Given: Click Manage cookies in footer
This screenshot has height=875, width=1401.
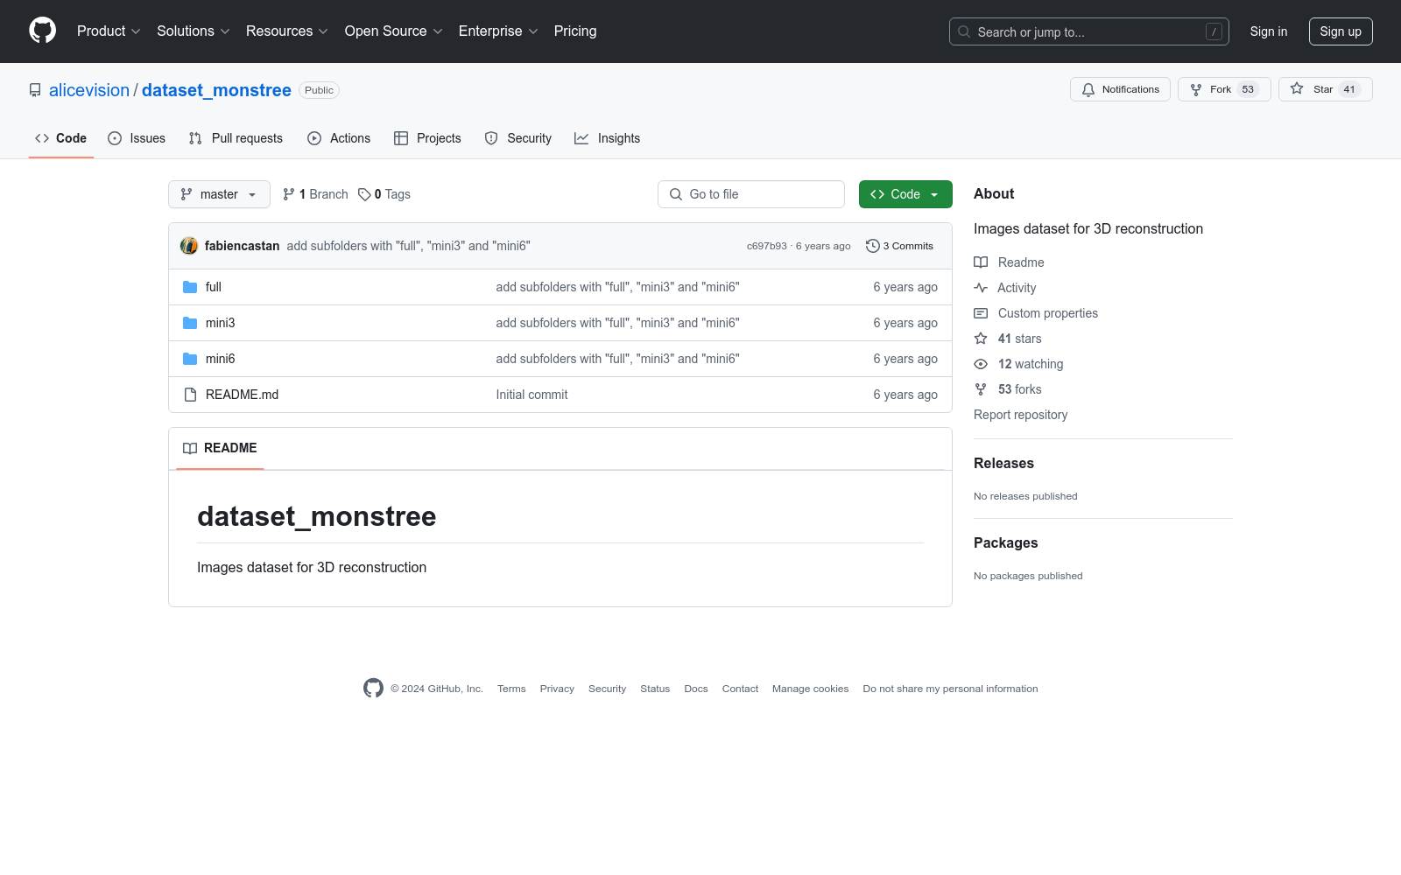Looking at the screenshot, I should pyautogui.click(x=811, y=689).
